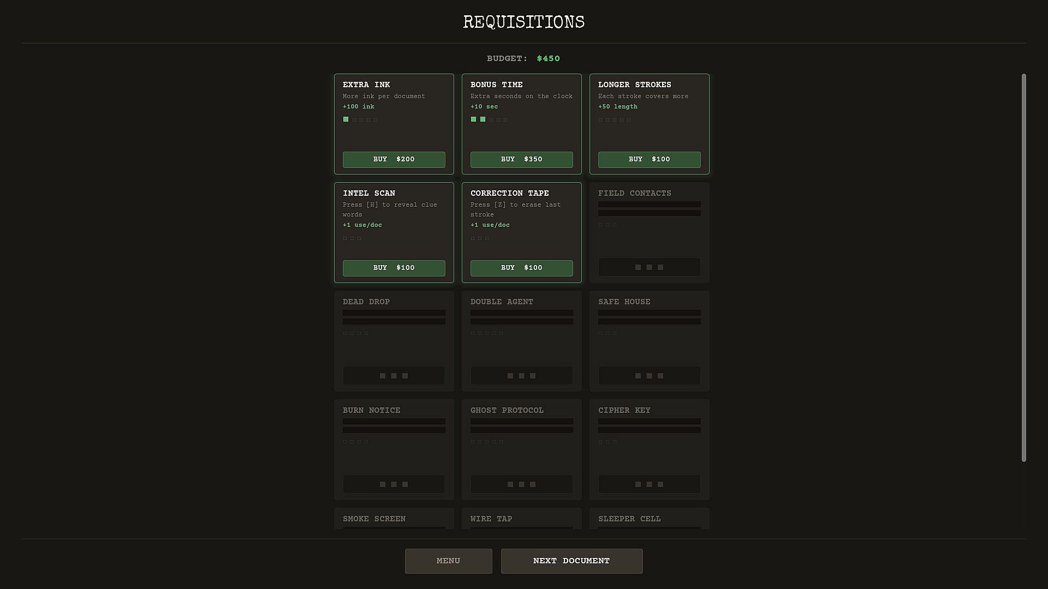
Task: Select the Wire Tap card
Action: [x=521, y=519]
